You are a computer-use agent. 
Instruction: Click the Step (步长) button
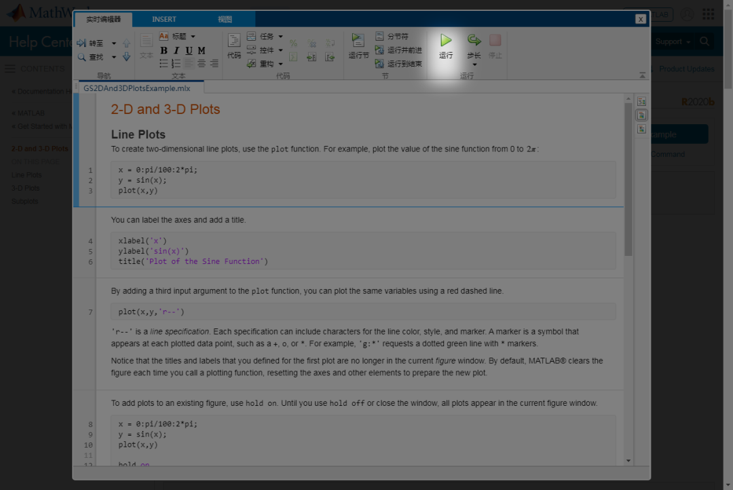(474, 45)
